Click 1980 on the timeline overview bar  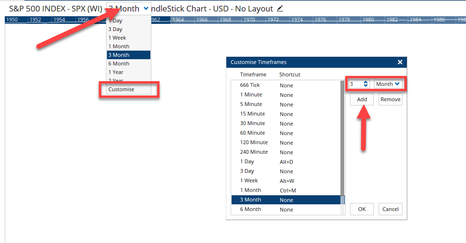pyautogui.click(x=368, y=20)
